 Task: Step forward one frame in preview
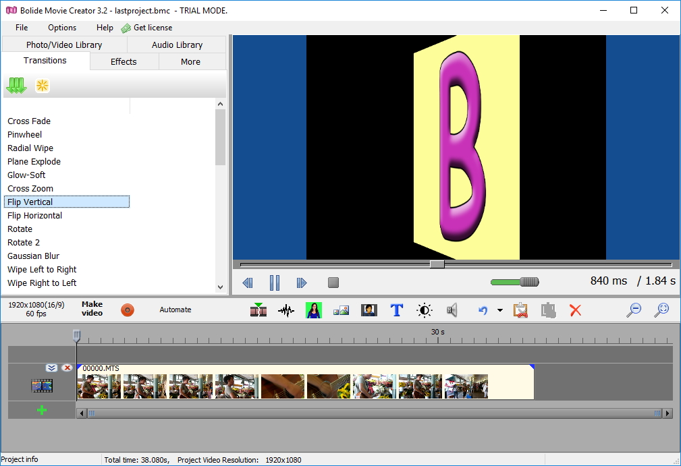[x=302, y=283]
